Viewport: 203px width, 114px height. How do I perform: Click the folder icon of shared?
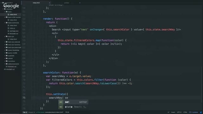(x=7, y=58)
